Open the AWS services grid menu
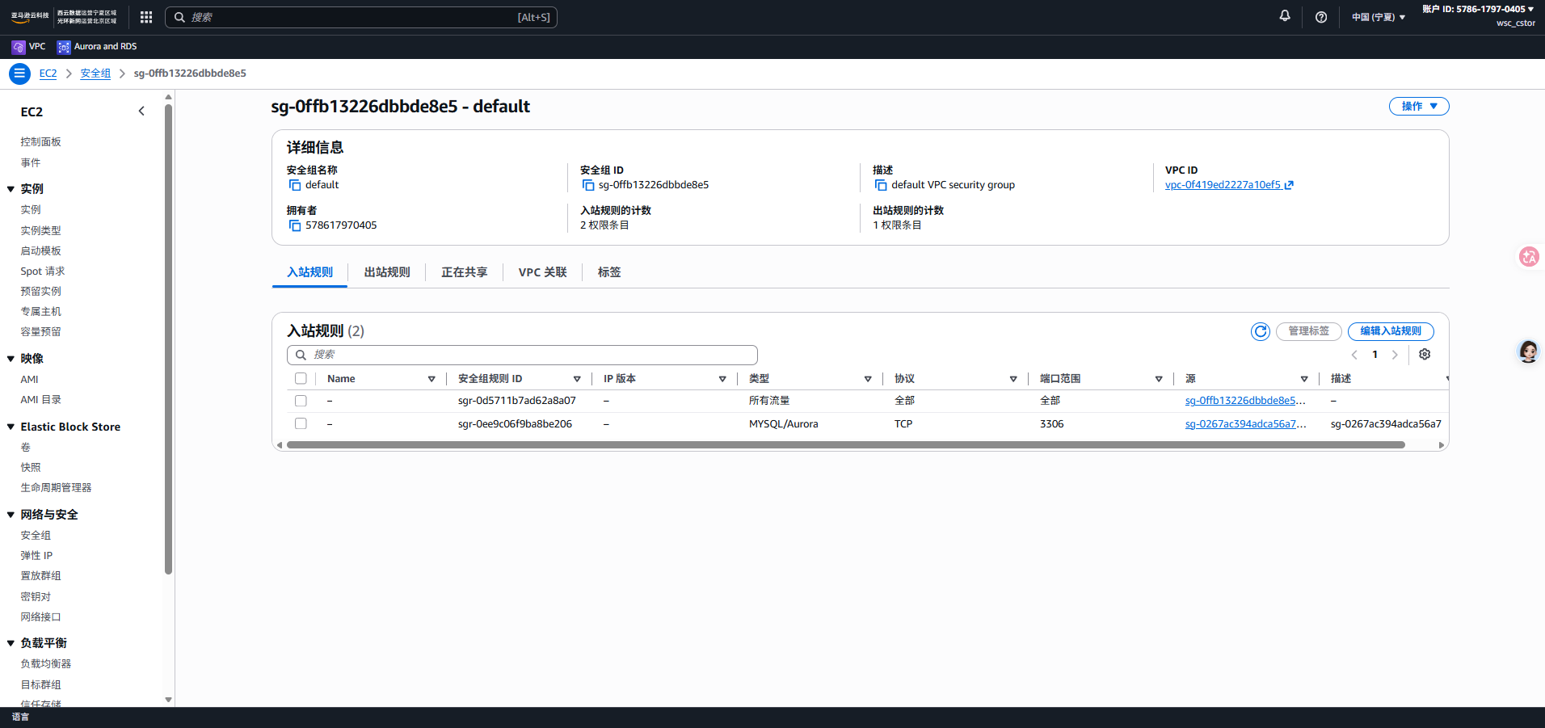This screenshot has height=728, width=1545. (146, 17)
